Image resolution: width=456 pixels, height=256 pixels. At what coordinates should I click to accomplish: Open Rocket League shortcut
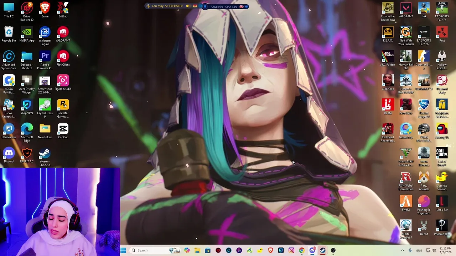click(424, 108)
